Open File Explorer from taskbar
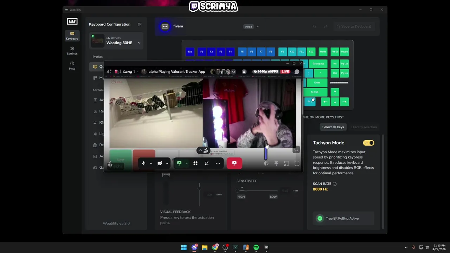Viewport: 450px width, 253px height. (x=205, y=247)
